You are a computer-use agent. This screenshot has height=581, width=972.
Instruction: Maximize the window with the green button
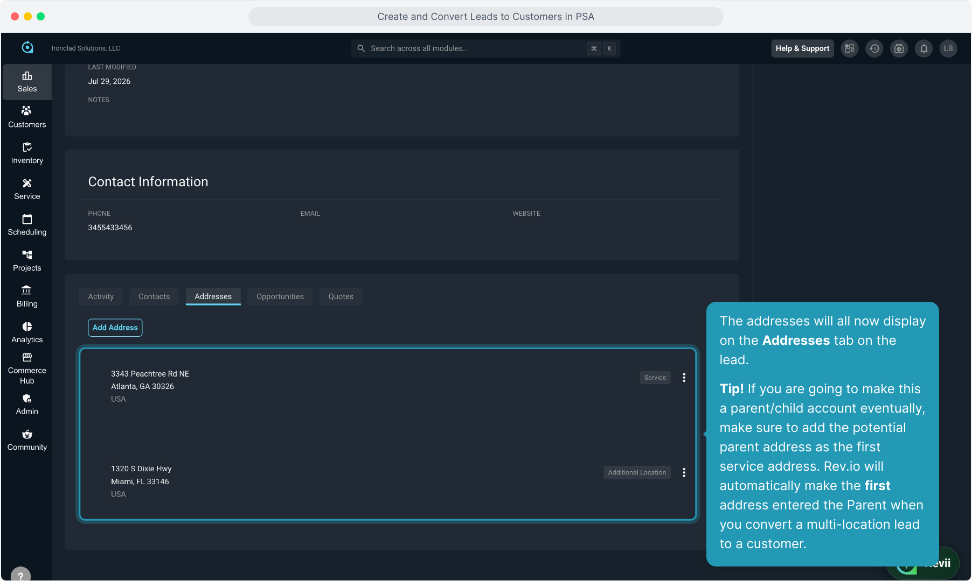(40, 17)
